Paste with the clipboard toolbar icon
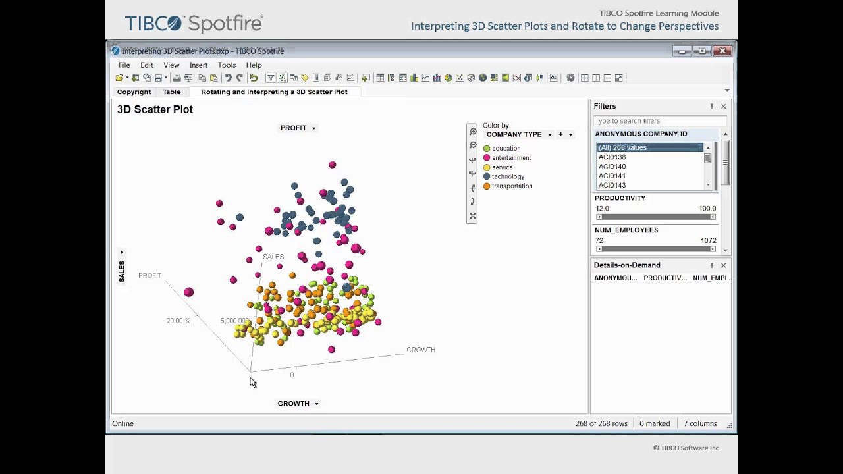843x474 pixels. coord(213,78)
